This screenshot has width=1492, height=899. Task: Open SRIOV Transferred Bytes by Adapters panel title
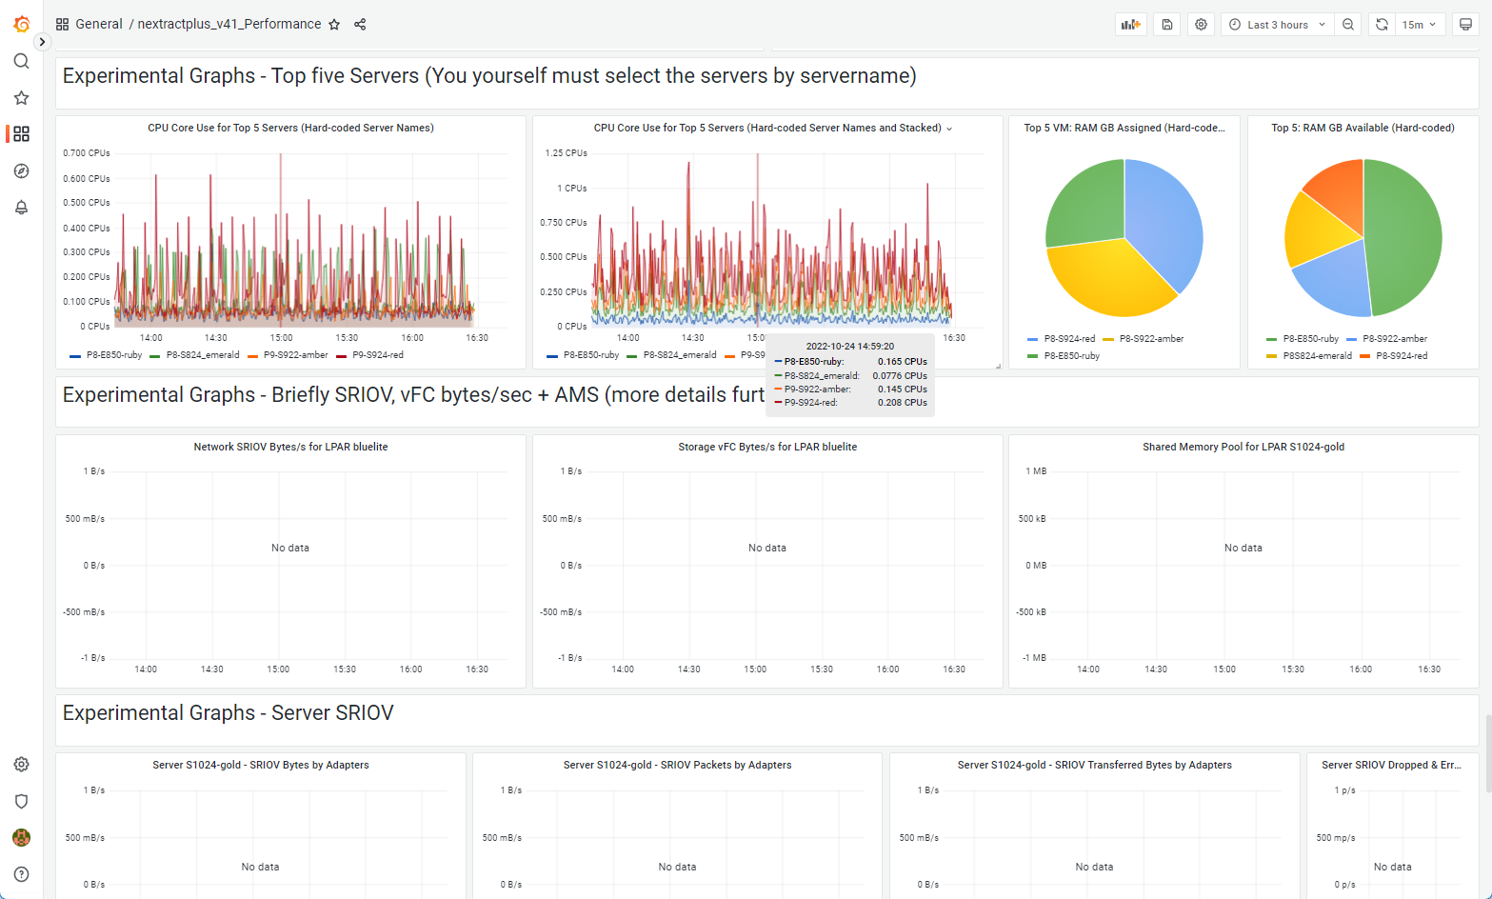coord(1094,765)
